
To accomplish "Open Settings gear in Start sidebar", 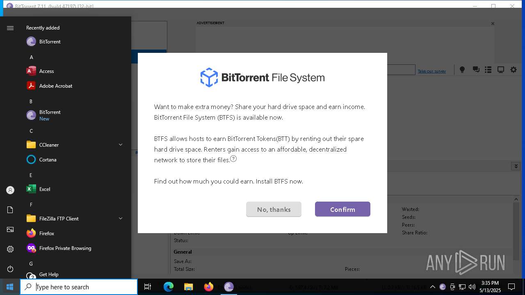I will pyautogui.click(x=10, y=249).
